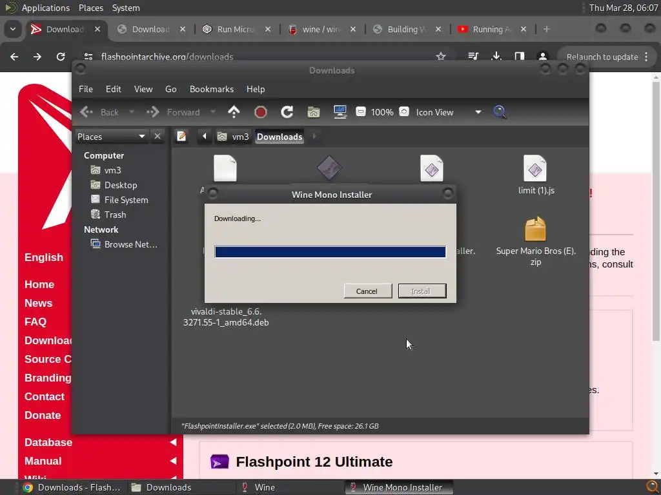Click the Up (parent folder) arrow icon
661x495 pixels.
tap(234, 112)
